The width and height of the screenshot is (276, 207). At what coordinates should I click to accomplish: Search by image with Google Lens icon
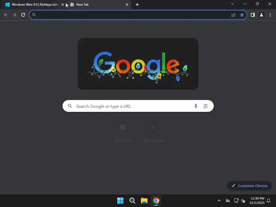click(x=206, y=106)
